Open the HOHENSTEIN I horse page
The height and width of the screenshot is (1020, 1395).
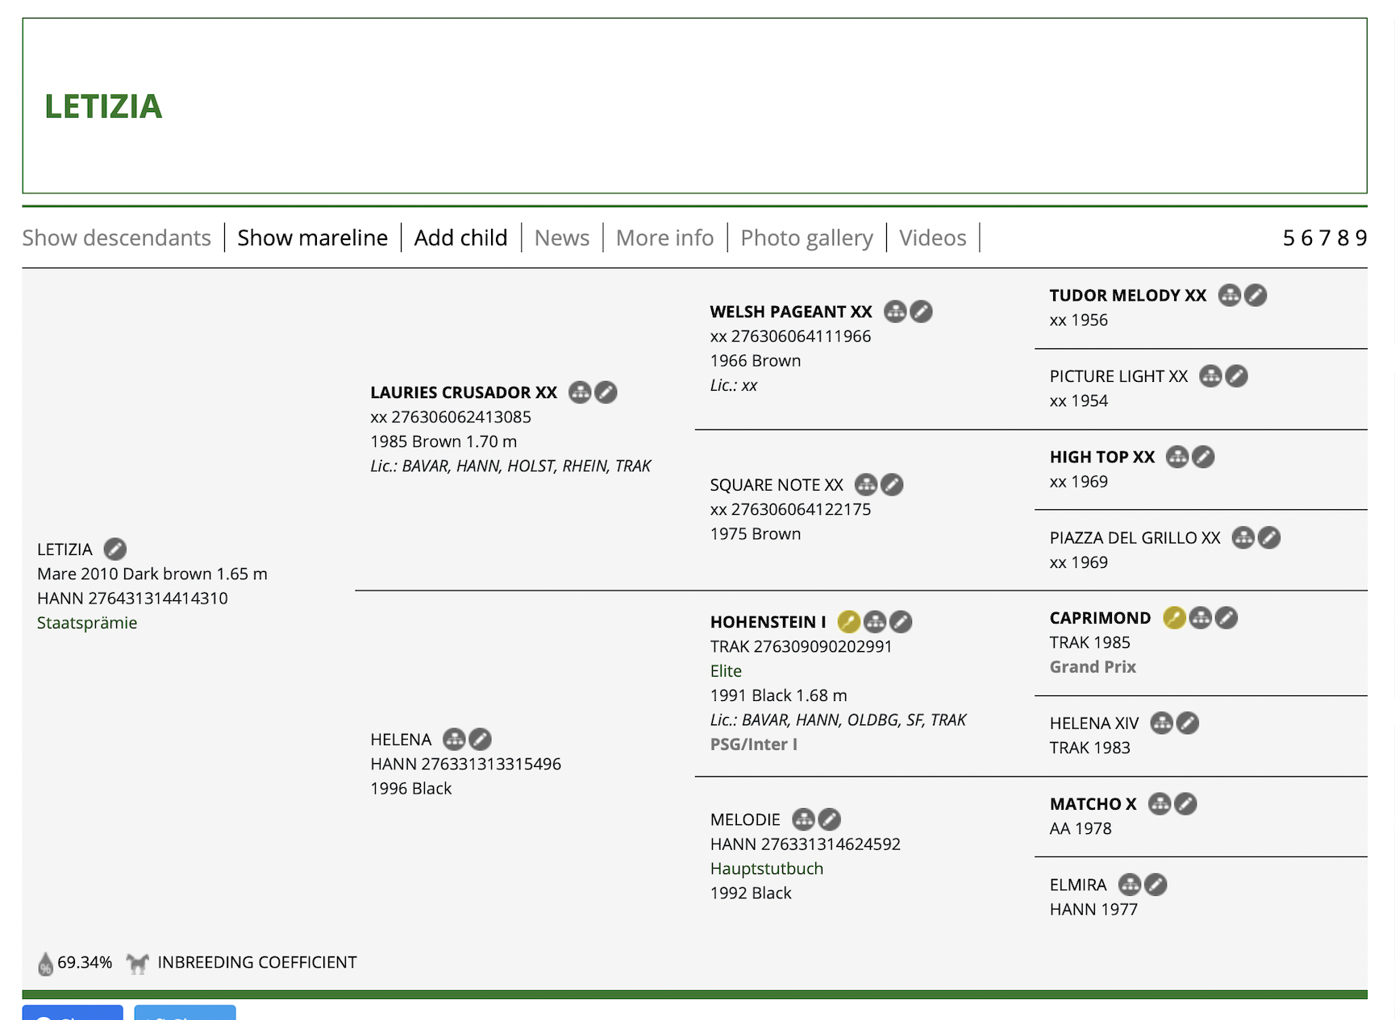tap(768, 622)
